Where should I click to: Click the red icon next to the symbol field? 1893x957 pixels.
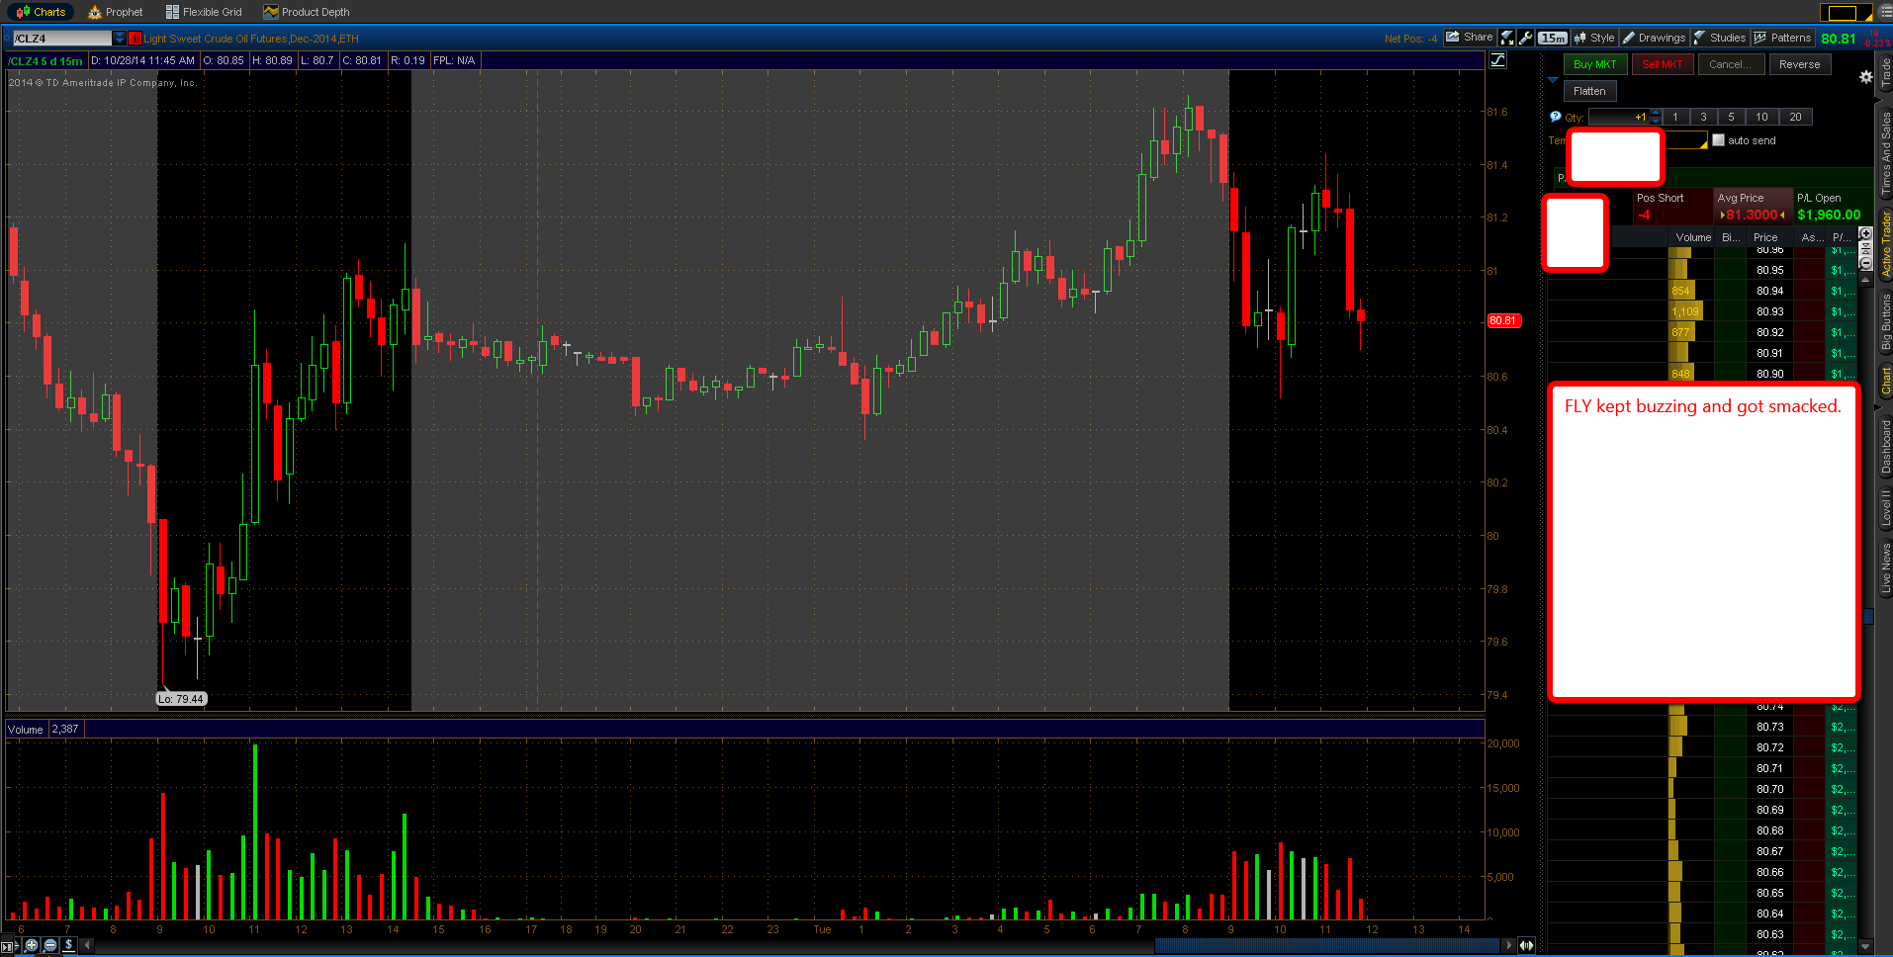pos(135,39)
